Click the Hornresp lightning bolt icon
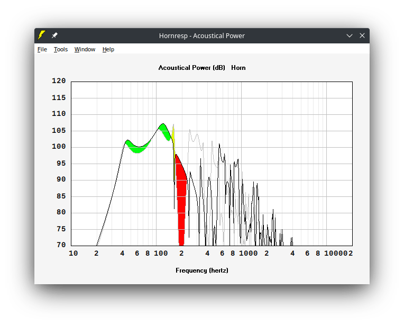Image resolution: width=404 pixels, height=325 pixels. pyautogui.click(x=41, y=35)
